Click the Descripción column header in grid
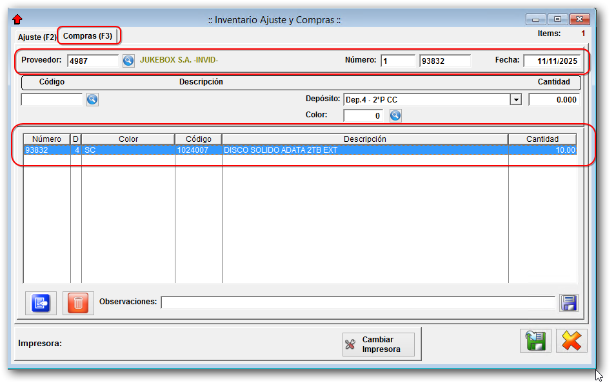This screenshot has width=616, height=390. pyautogui.click(x=364, y=139)
